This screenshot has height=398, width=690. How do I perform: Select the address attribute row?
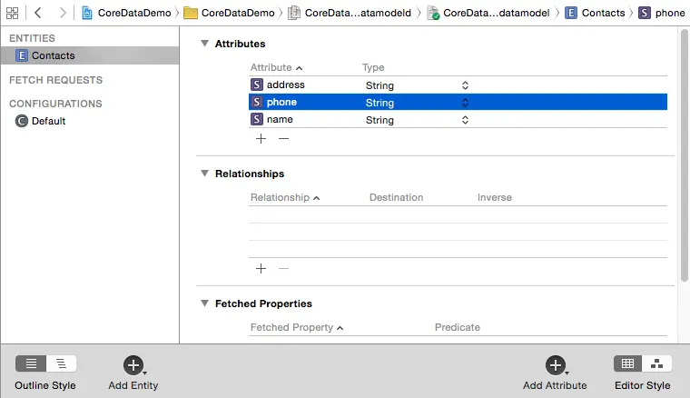[x=458, y=85]
